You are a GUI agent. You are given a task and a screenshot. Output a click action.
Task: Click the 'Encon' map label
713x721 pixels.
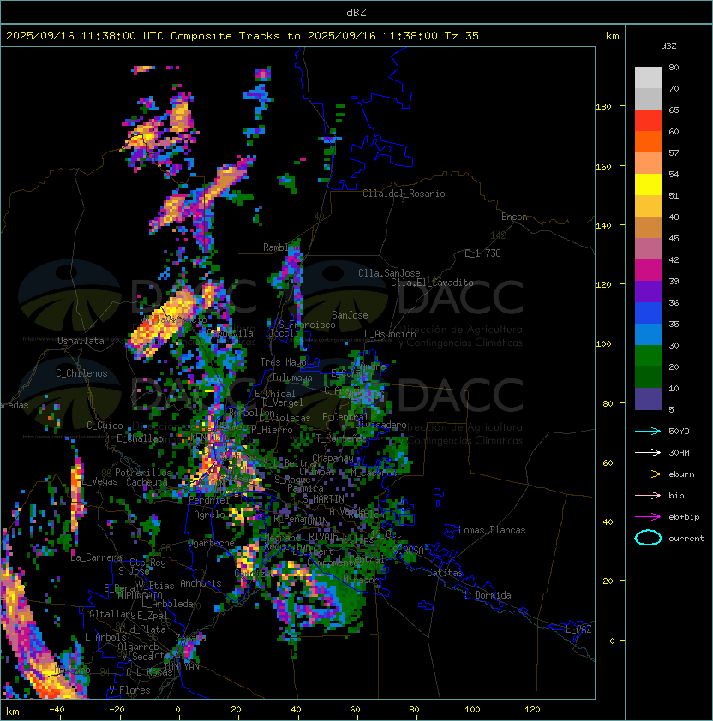pos(514,217)
